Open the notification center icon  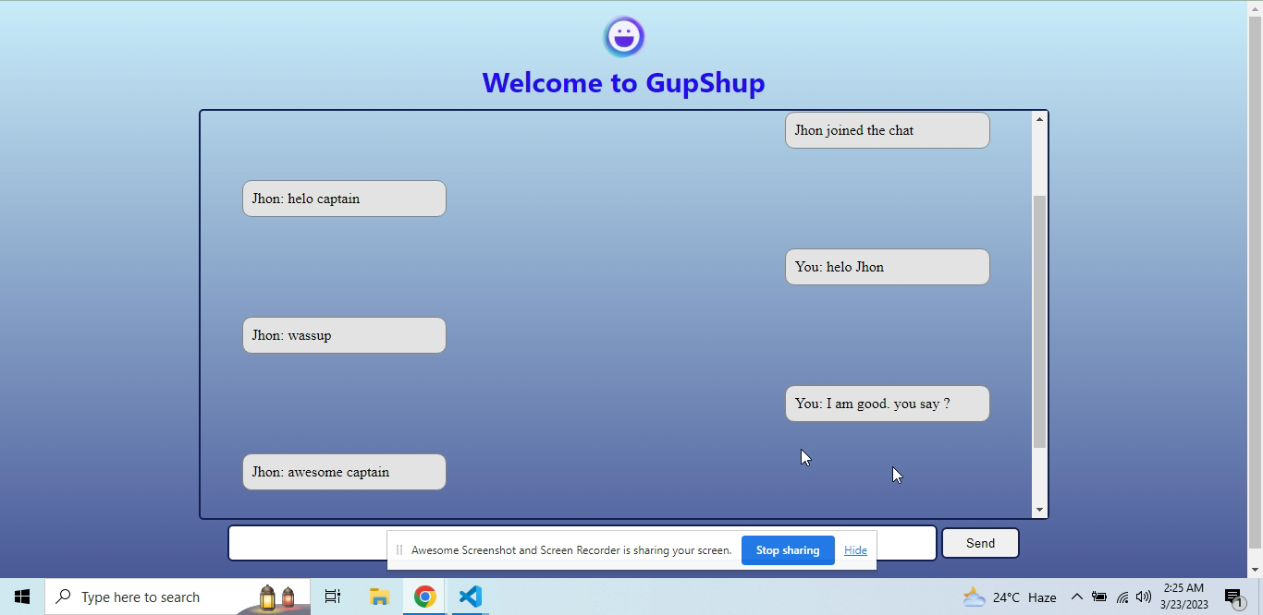click(x=1233, y=597)
